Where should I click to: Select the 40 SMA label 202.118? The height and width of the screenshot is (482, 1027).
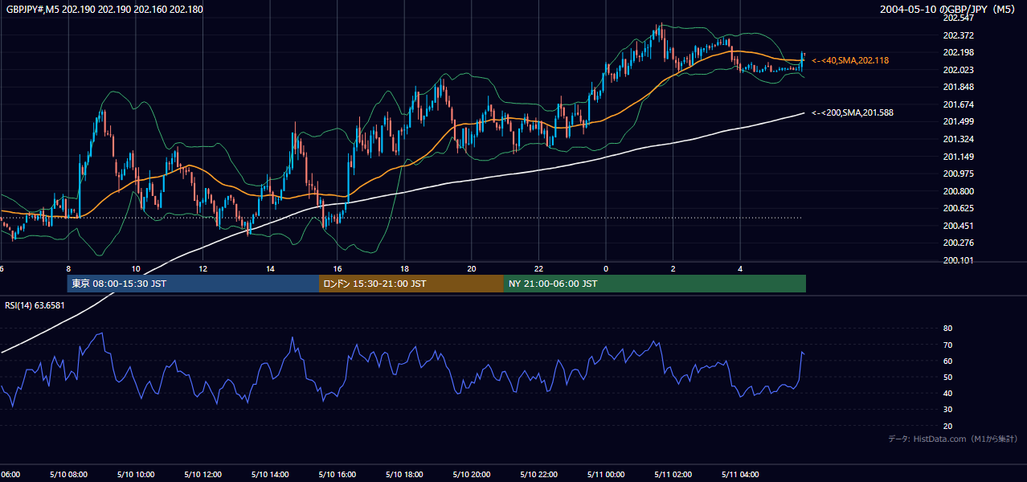click(849, 60)
